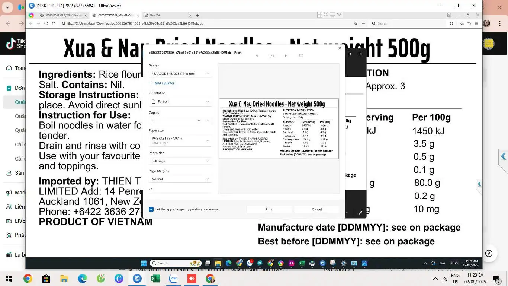Click the label preview thumbnail in Print dialog
The height and width of the screenshot is (286, 508).
click(279, 128)
